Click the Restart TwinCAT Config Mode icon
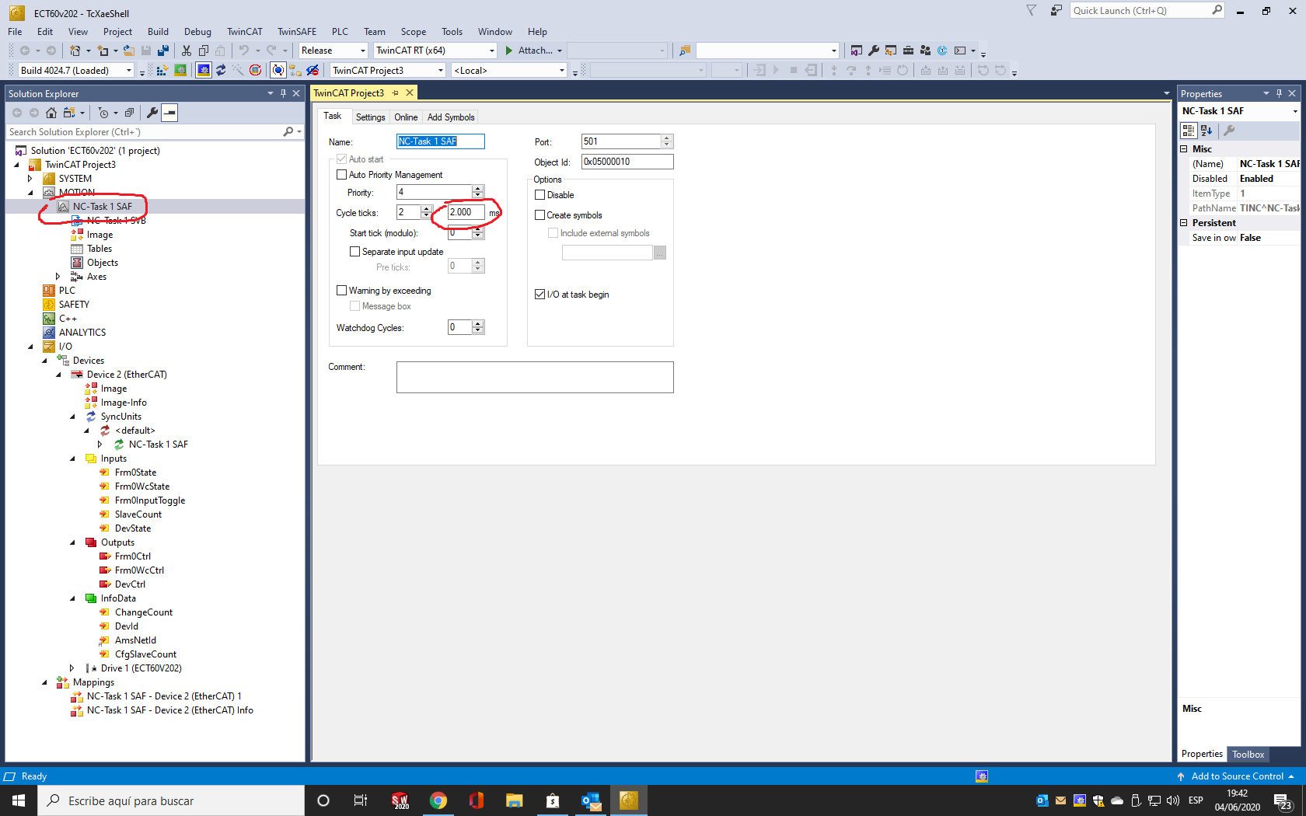This screenshot has width=1306, height=816. point(203,70)
